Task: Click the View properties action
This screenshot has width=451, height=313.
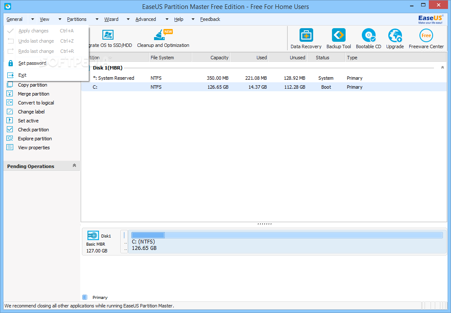Action: [34, 147]
